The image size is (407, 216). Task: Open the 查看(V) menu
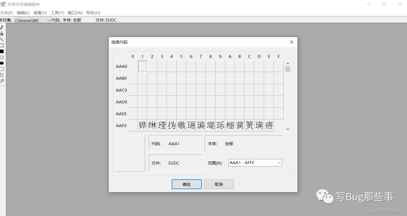coord(40,13)
